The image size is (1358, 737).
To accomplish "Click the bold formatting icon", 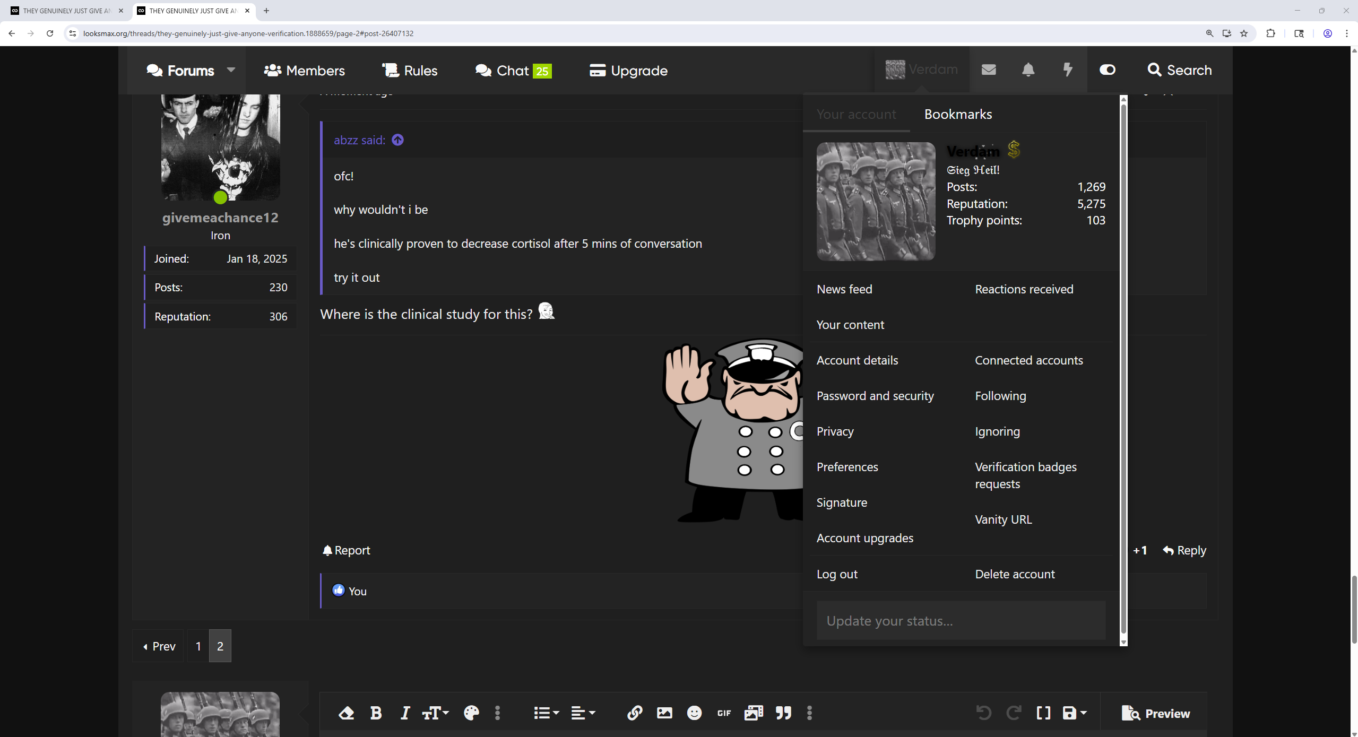I will click(x=376, y=713).
